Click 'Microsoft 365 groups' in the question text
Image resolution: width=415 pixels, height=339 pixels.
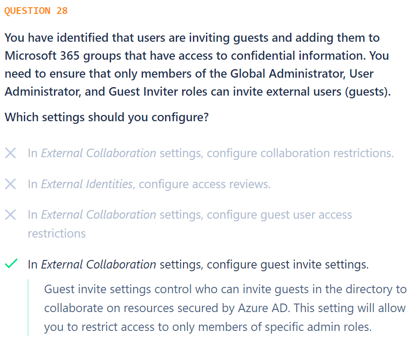[63, 56]
